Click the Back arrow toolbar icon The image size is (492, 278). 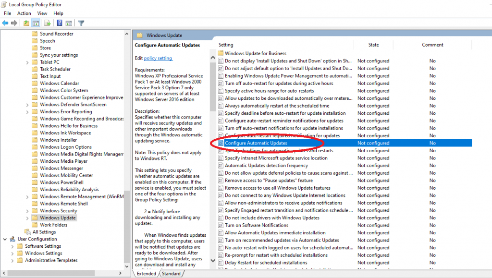(x=5, y=23)
